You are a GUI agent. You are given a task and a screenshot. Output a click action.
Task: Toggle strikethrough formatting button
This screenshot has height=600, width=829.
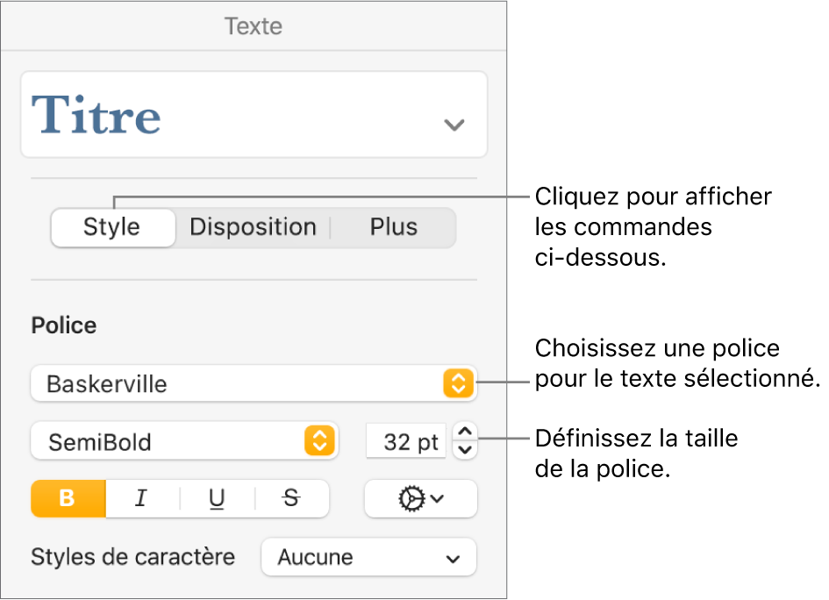pos(291,498)
